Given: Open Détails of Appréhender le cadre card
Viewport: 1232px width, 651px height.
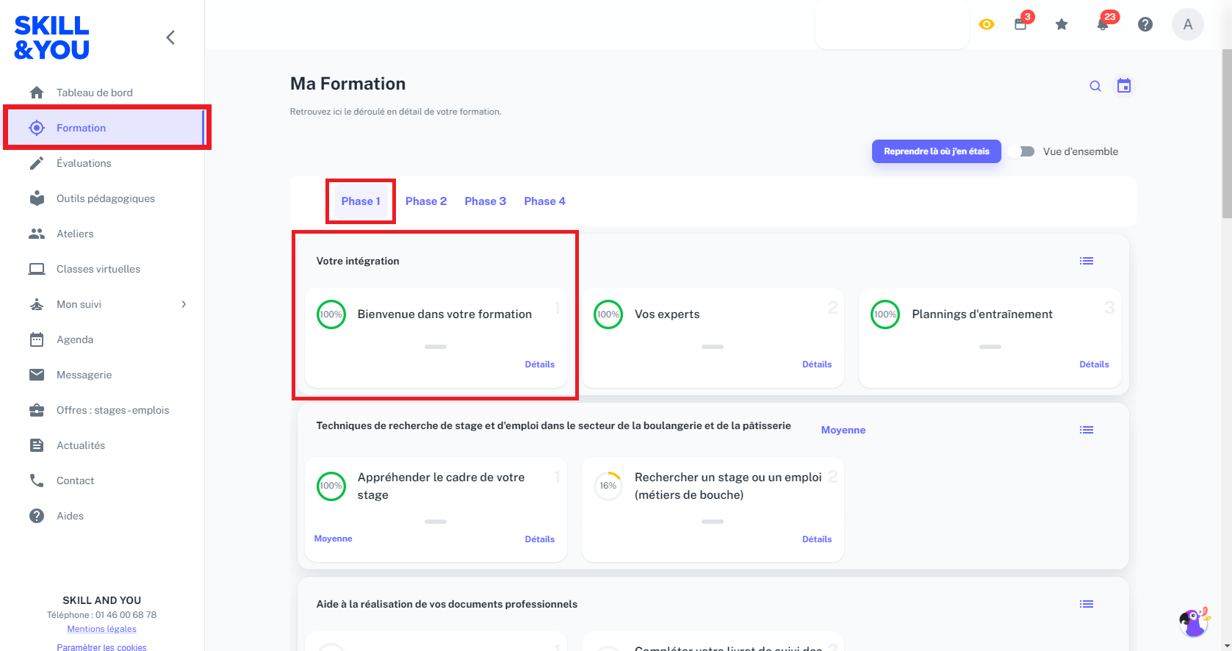Looking at the screenshot, I should pyautogui.click(x=540, y=539).
